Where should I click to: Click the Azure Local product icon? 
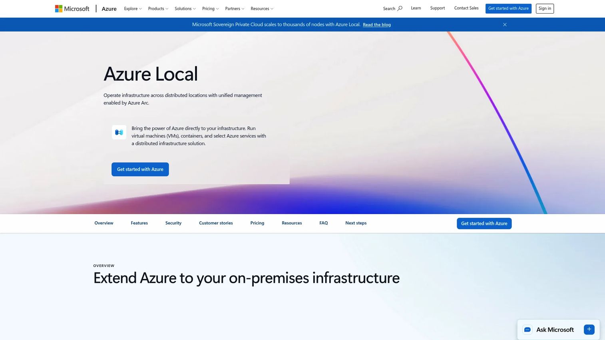point(119,132)
